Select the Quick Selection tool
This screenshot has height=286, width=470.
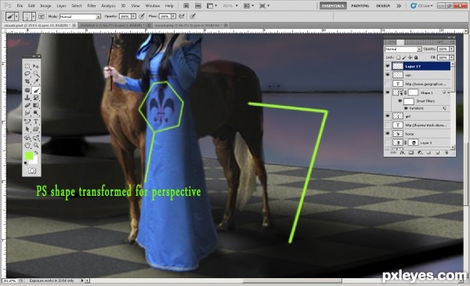coord(36,74)
